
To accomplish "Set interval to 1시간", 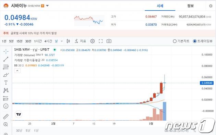I will (x=38, y=41).
